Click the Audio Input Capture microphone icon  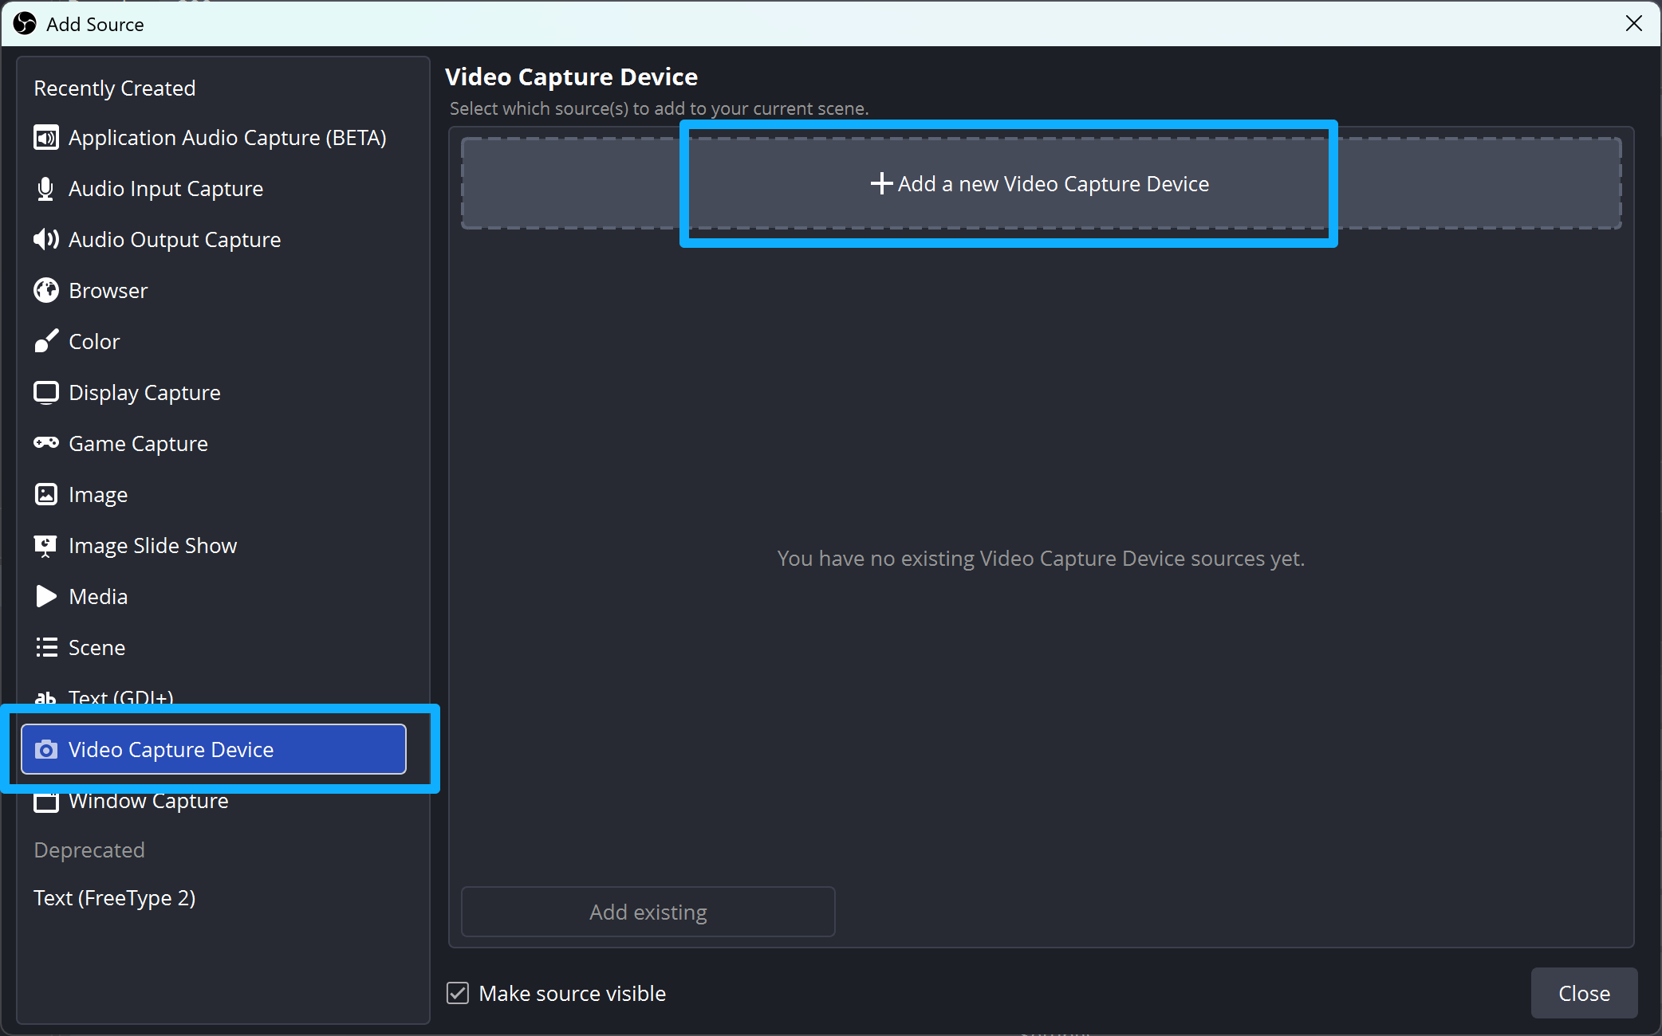[45, 189]
